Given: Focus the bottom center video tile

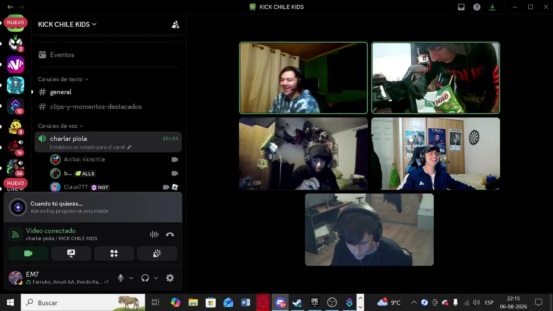Looking at the screenshot, I should [x=369, y=229].
